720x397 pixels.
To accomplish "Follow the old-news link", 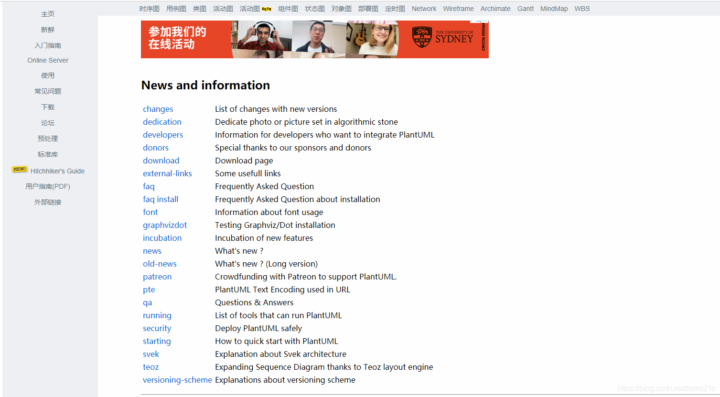I will pos(160,264).
